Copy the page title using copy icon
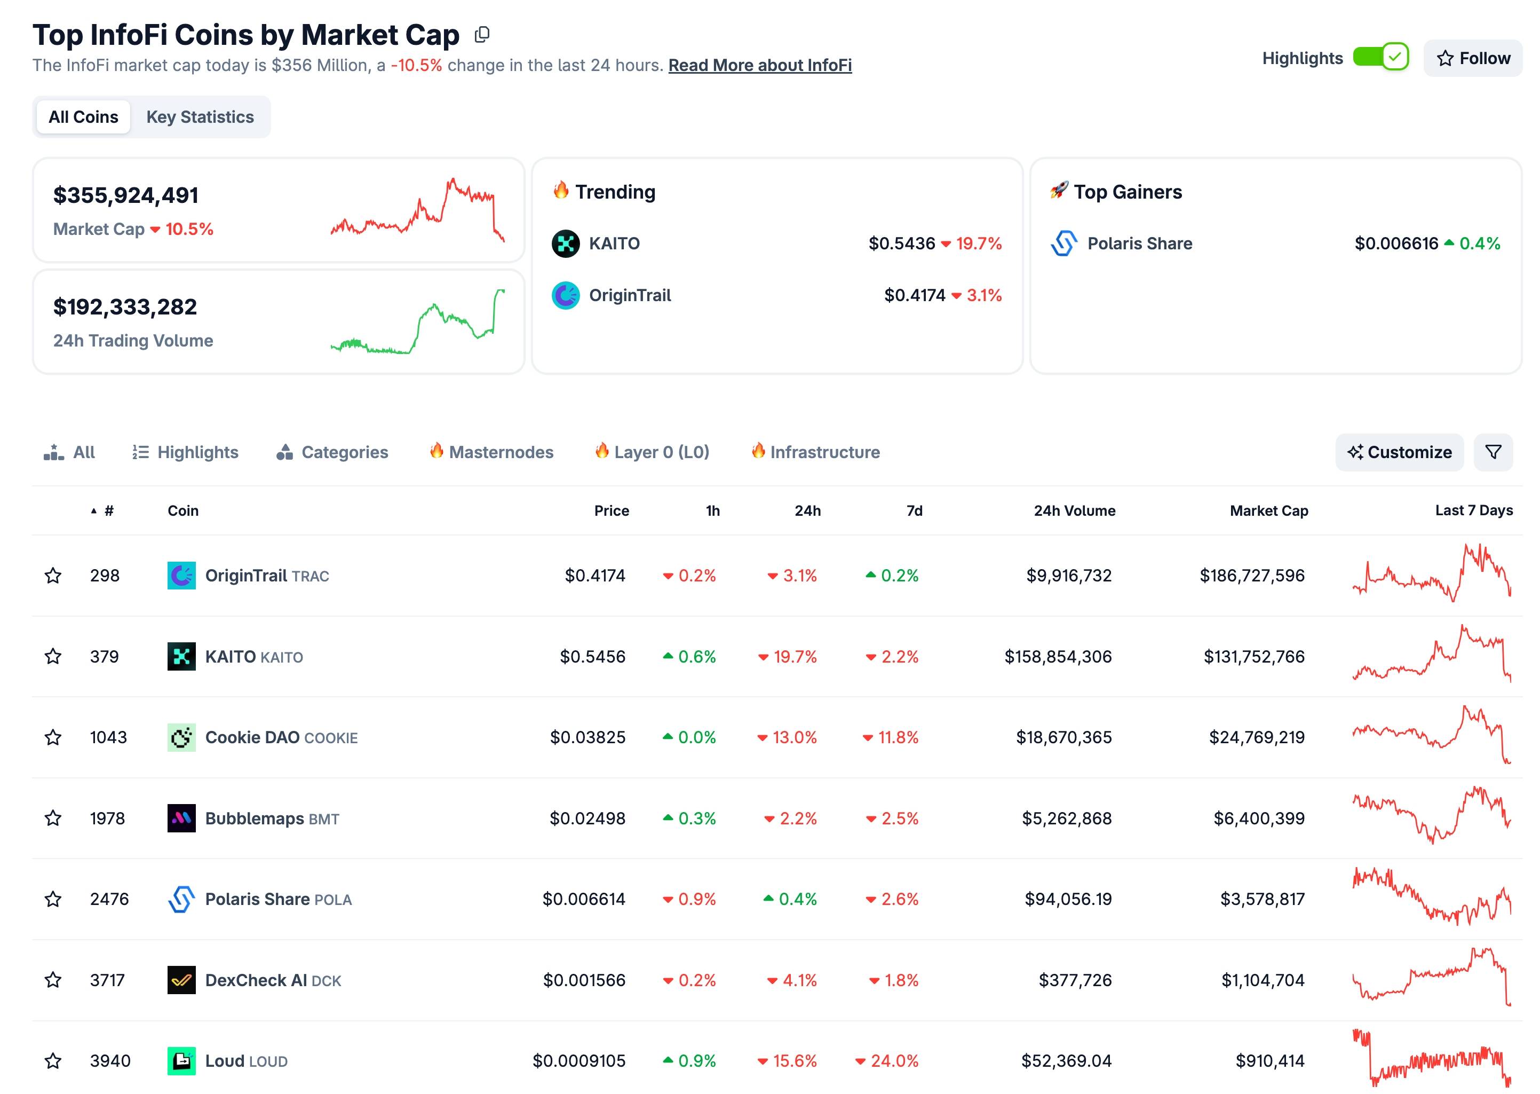The height and width of the screenshot is (1094, 1540). point(482,35)
